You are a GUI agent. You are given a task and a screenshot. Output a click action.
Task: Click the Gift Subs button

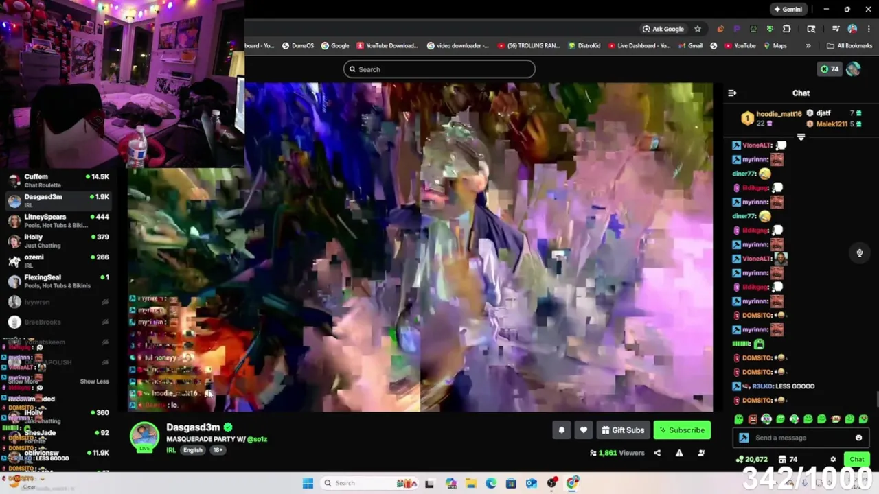(623, 430)
